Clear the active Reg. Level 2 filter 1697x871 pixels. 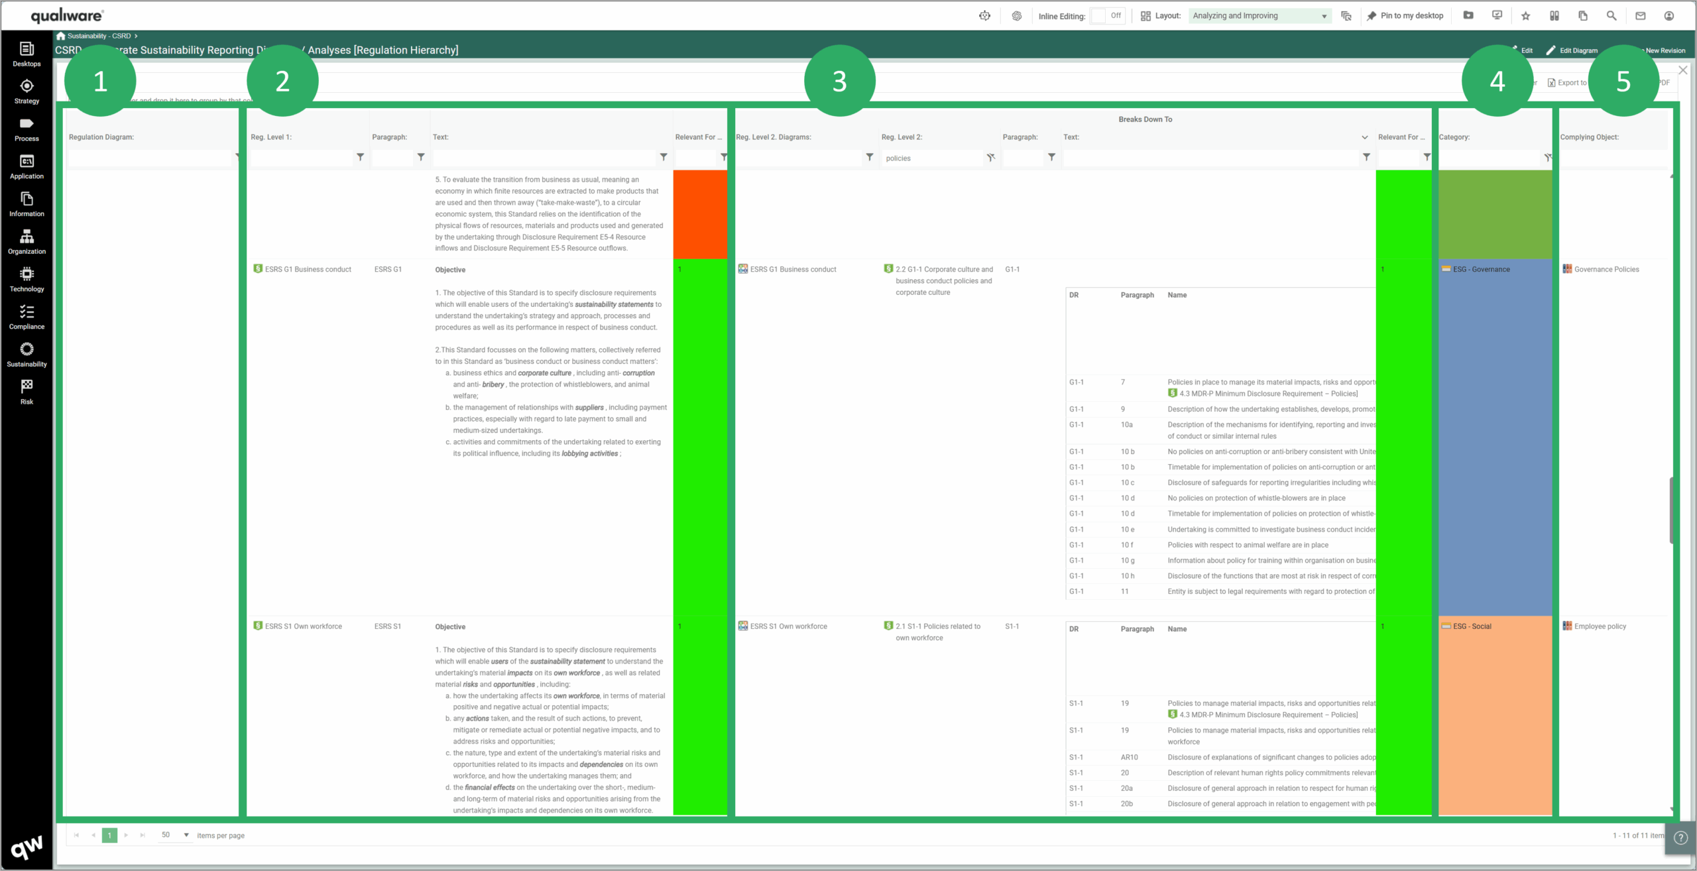(990, 158)
